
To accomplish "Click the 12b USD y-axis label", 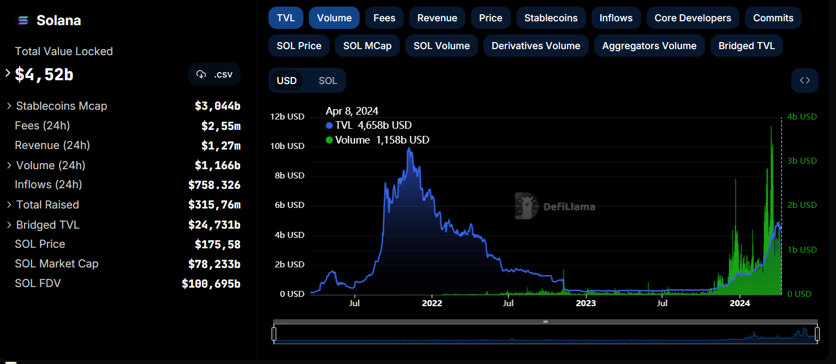I will (288, 117).
